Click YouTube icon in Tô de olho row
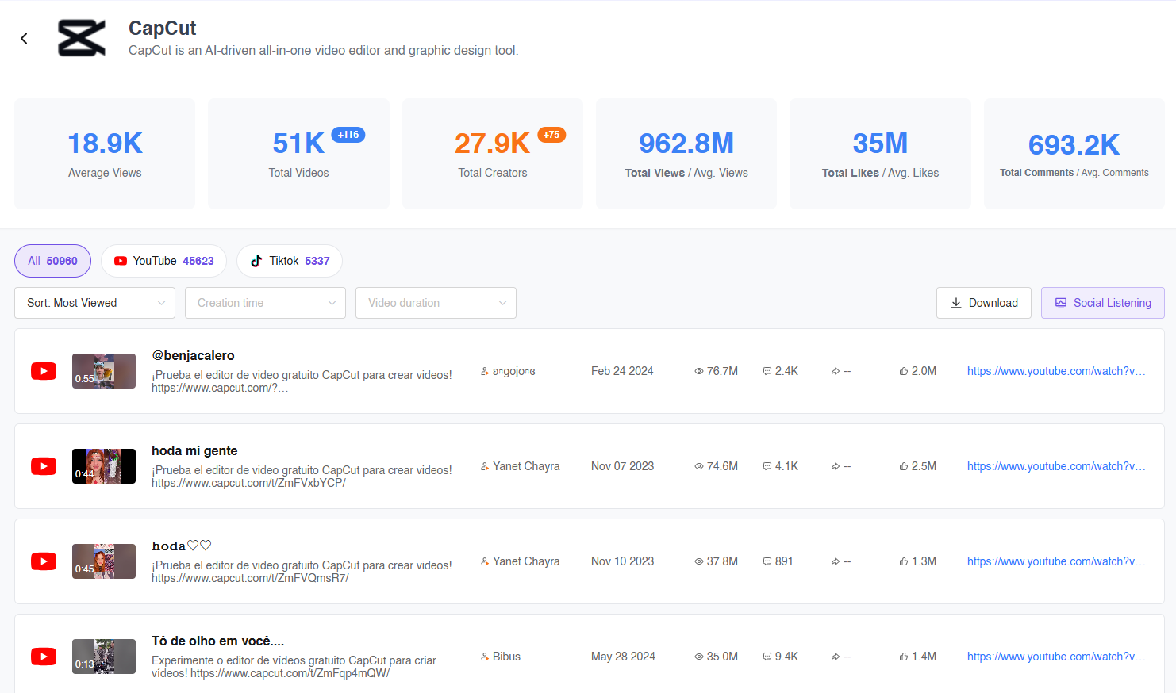Screen dimensions: 1176x693 pos(44,657)
